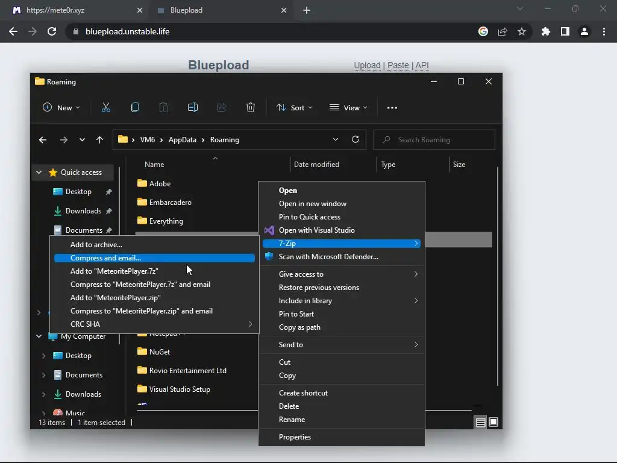
Task: Choose Copy as path
Action: point(342,327)
